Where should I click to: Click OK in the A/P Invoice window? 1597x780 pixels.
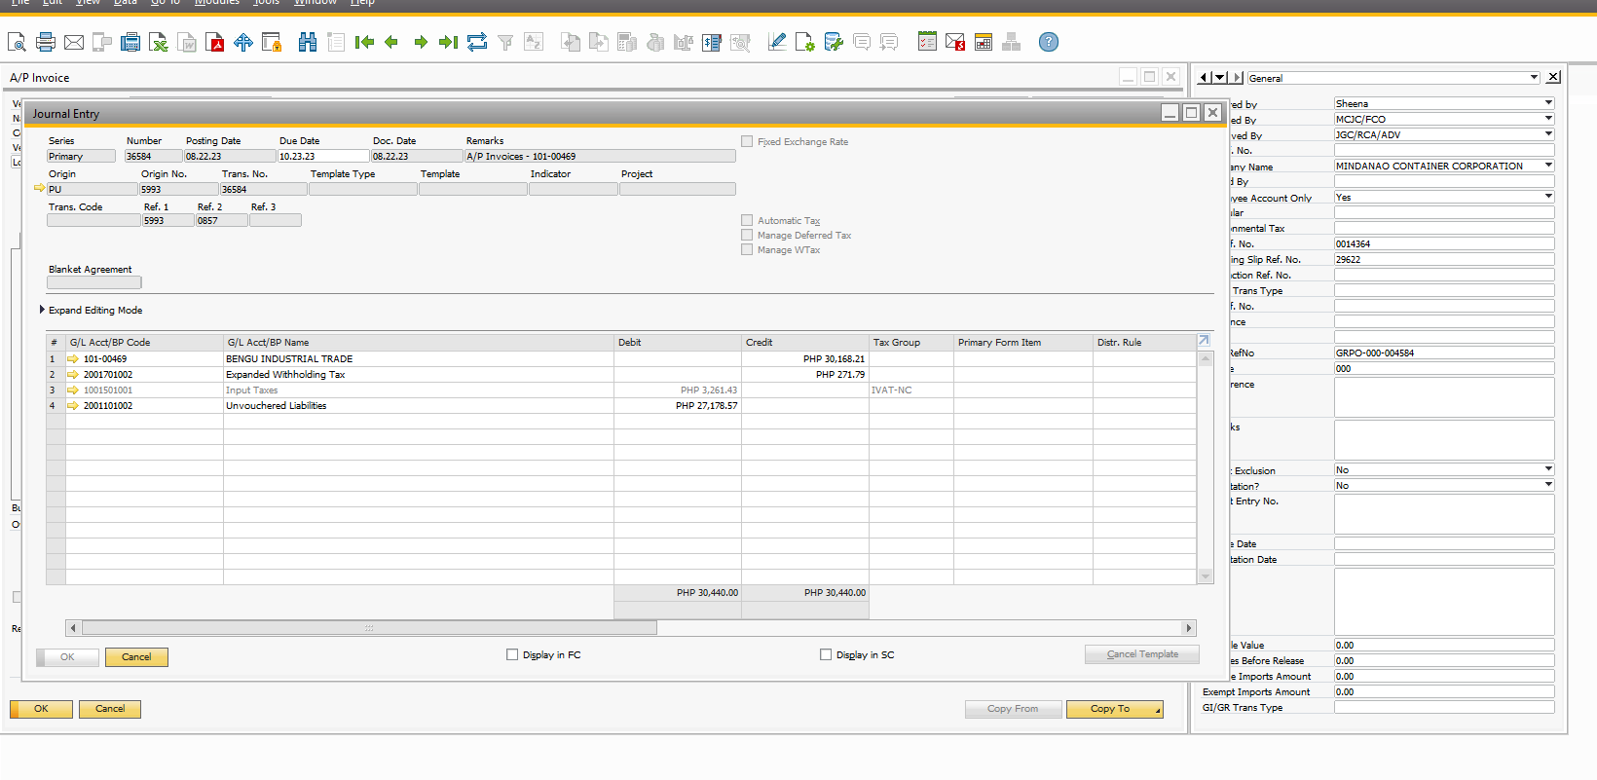[41, 709]
